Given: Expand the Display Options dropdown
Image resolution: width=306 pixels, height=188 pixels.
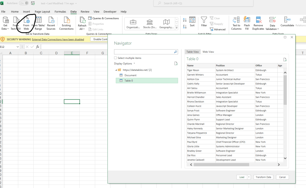Looking at the screenshot, I should point(125,63).
